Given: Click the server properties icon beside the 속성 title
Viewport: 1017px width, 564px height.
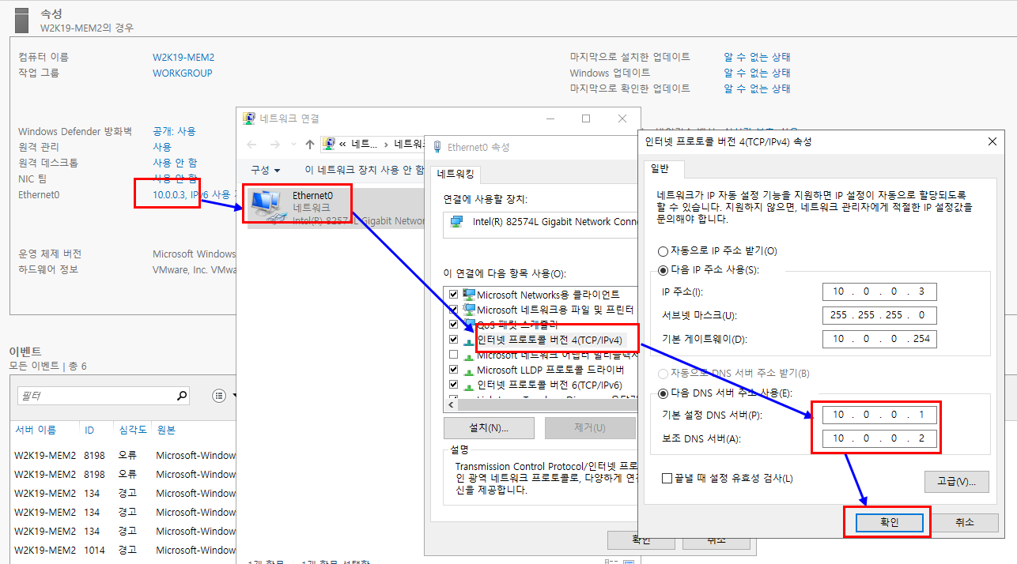Looking at the screenshot, I should pos(23,19).
